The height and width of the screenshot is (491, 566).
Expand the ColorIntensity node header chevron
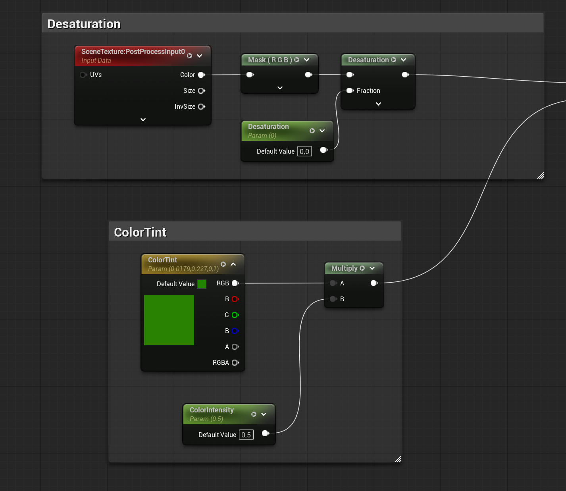264,414
